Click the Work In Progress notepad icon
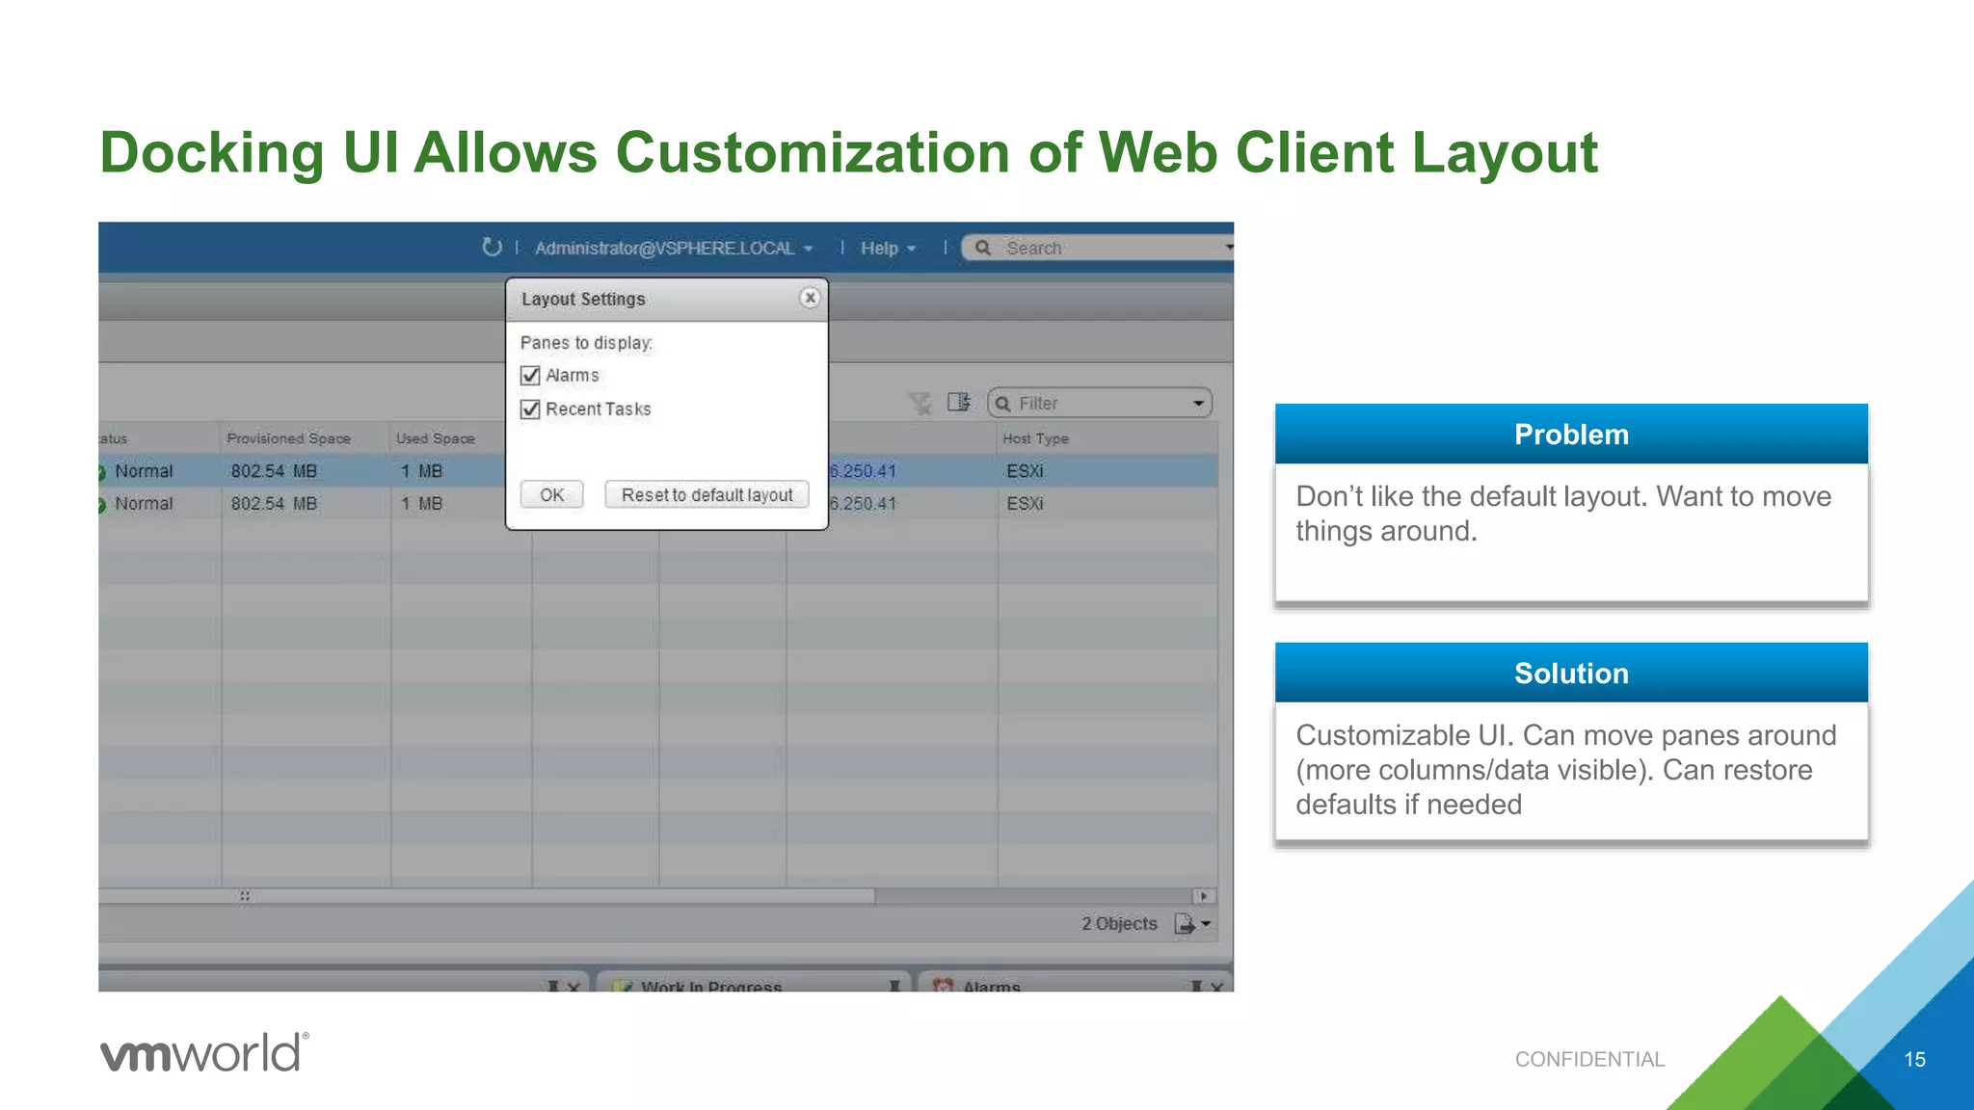1974x1110 pixels. (x=624, y=986)
